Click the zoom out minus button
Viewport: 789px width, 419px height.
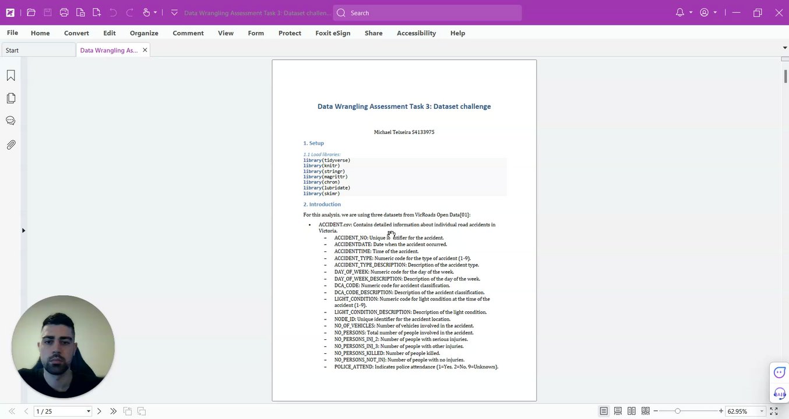pyautogui.click(x=655, y=411)
